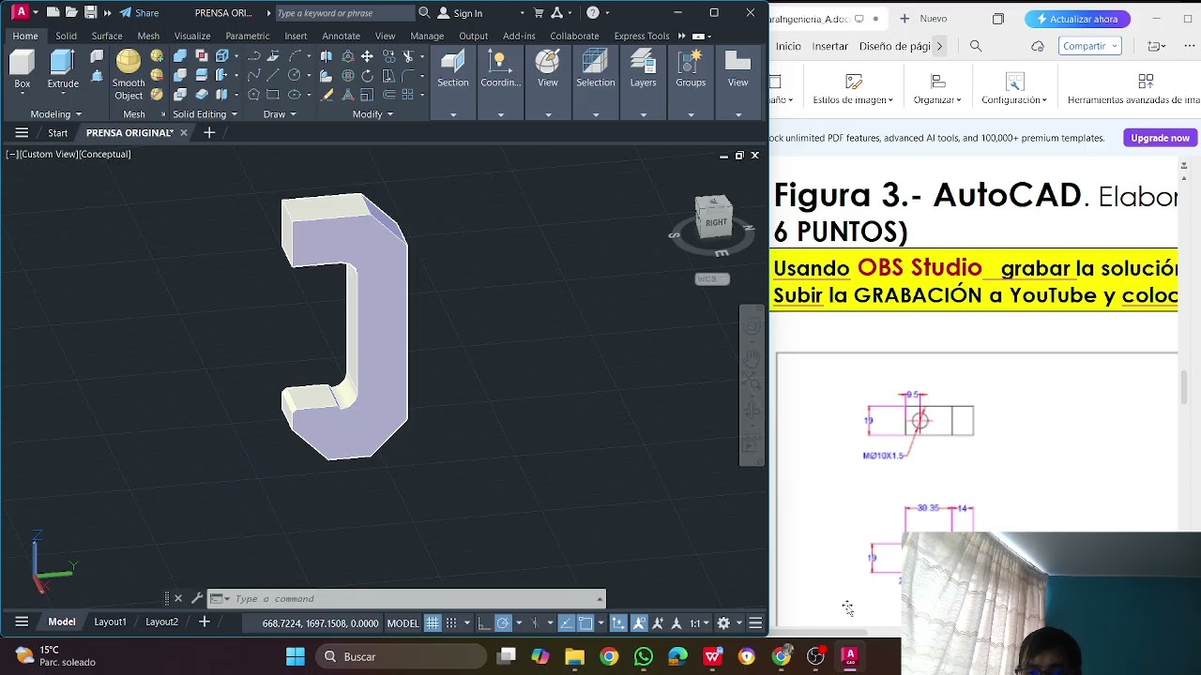Click the Erase tool in Modify panel

[x=327, y=95]
